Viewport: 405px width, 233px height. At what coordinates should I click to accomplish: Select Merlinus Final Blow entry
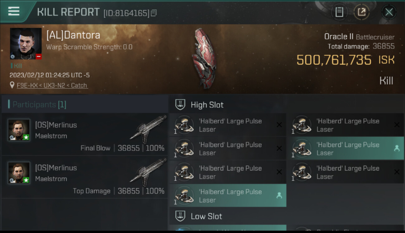85,134
